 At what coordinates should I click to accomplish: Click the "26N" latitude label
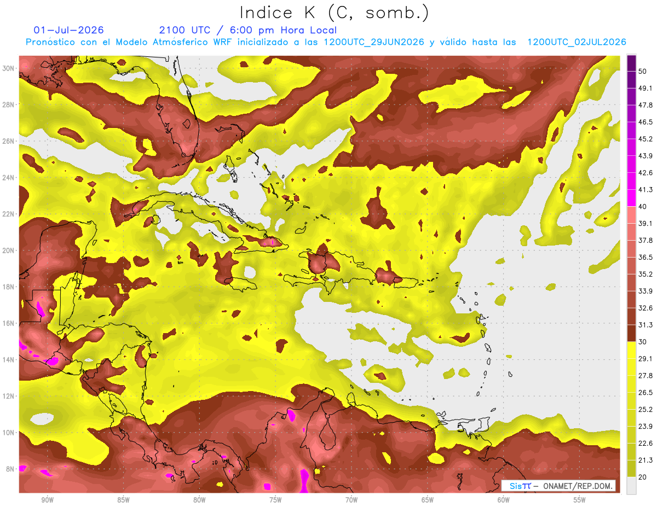pos(9,141)
